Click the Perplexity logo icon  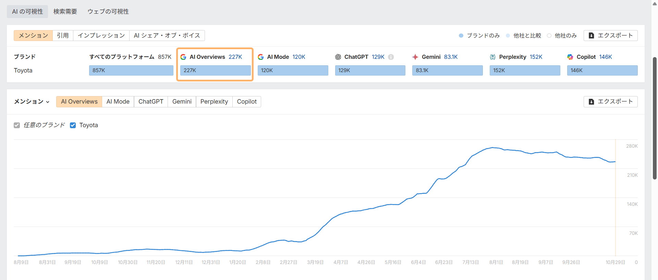point(493,57)
